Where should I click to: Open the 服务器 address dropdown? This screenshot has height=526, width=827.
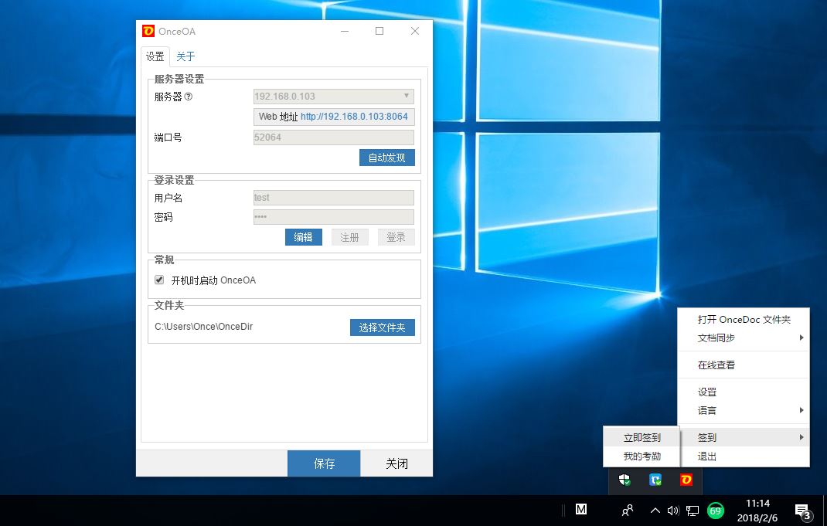click(x=407, y=96)
